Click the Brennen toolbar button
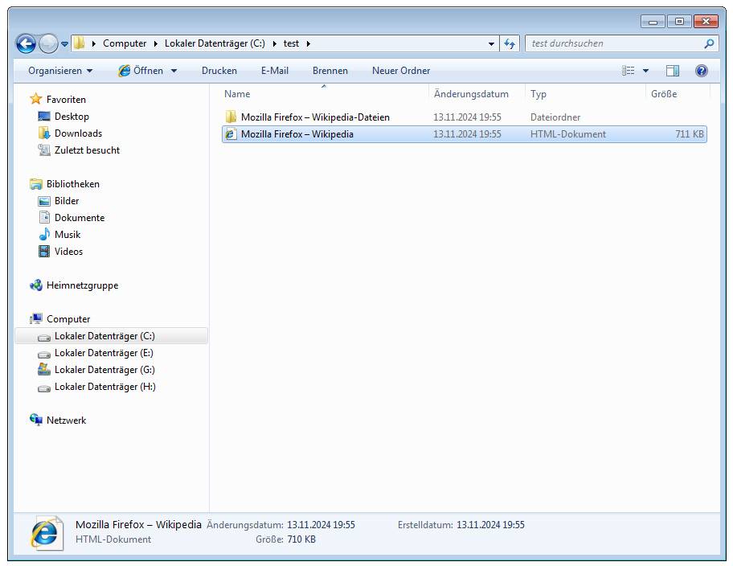The image size is (733, 566). [330, 71]
